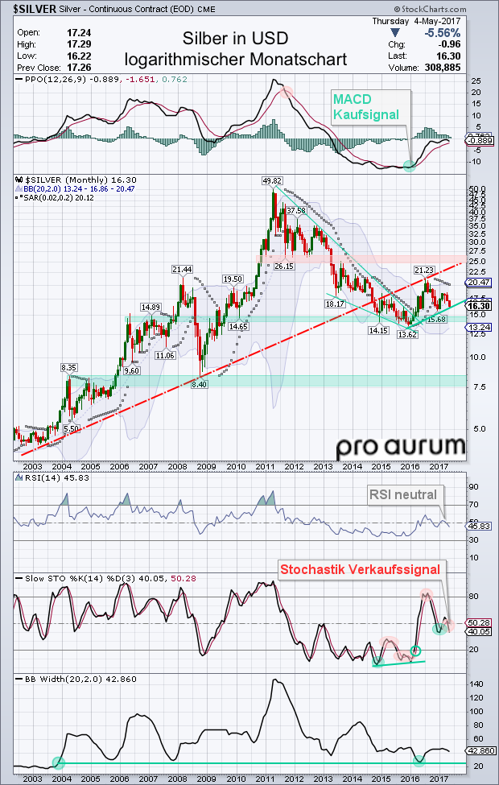Click the pro aurum logo
Screen dimensions: 499x785
401,446
